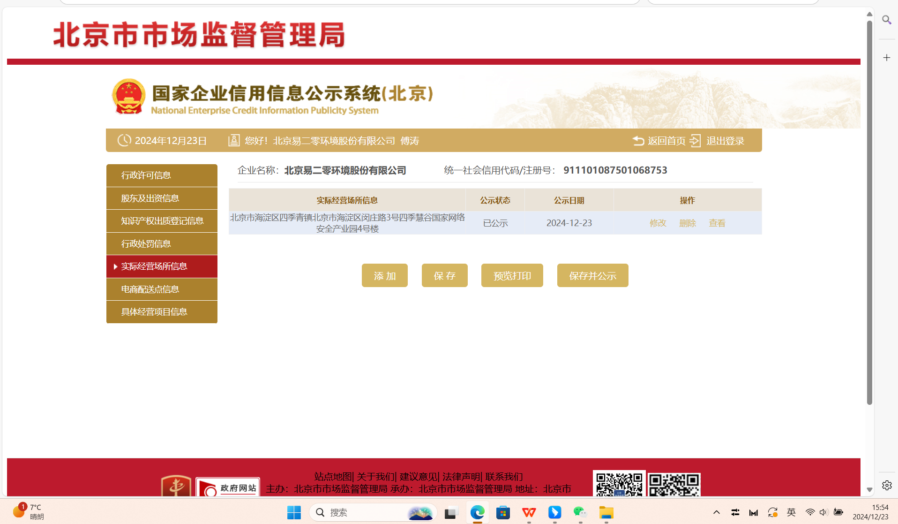Show hidden system tray icons
The width and height of the screenshot is (898, 524).
coord(716,512)
